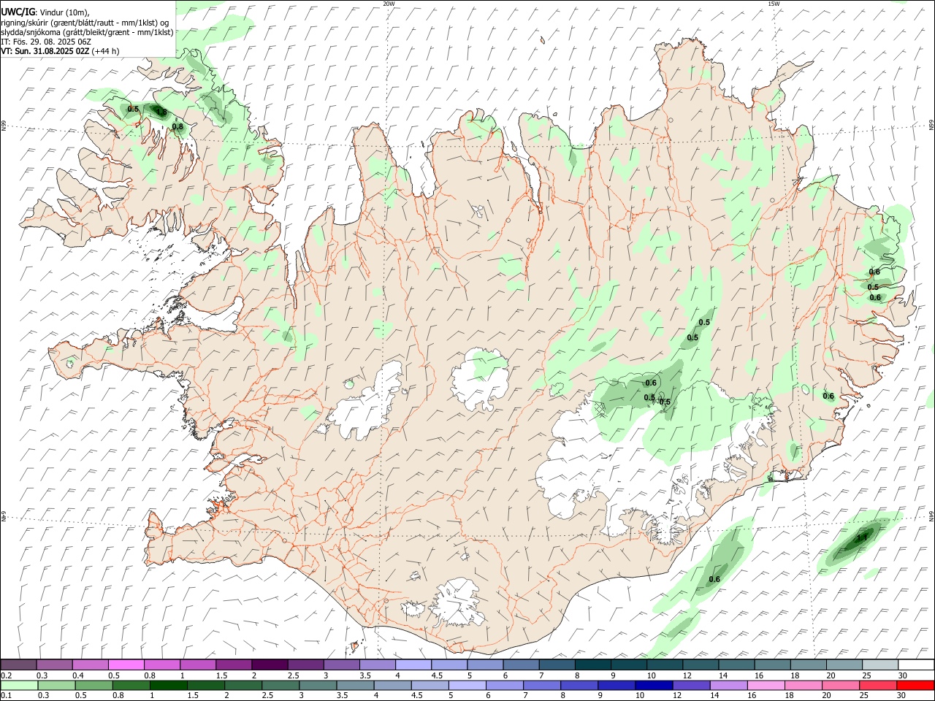Click the '0.2' label under the snow legend

coord(7,675)
